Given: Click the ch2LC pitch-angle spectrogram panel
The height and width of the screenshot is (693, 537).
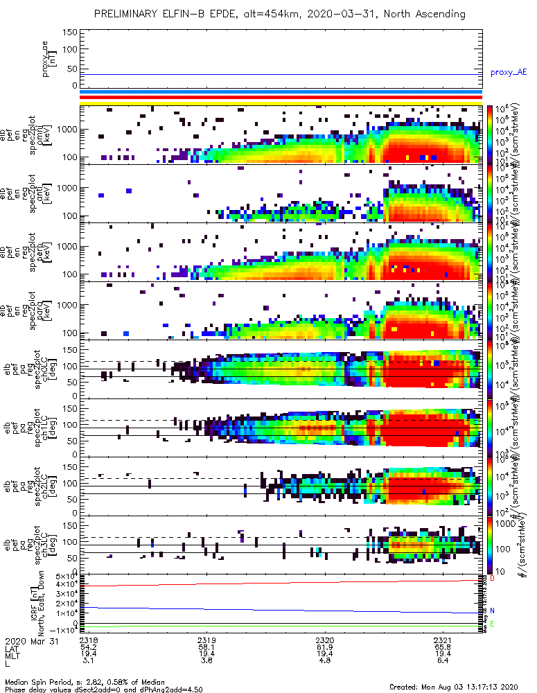Looking at the screenshot, I should [x=281, y=486].
